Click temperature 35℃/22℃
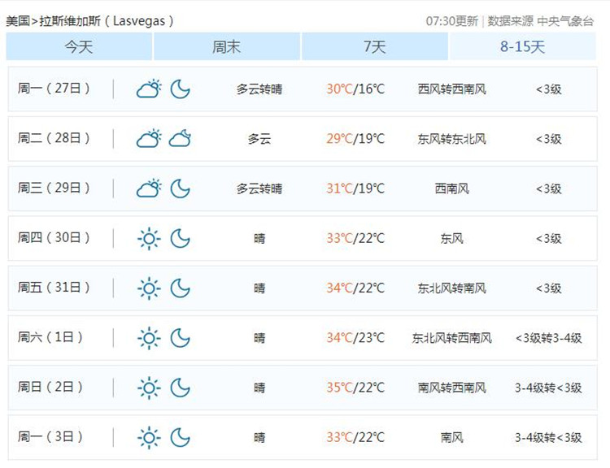This screenshot has width=610, height=468. click(355, 388)
